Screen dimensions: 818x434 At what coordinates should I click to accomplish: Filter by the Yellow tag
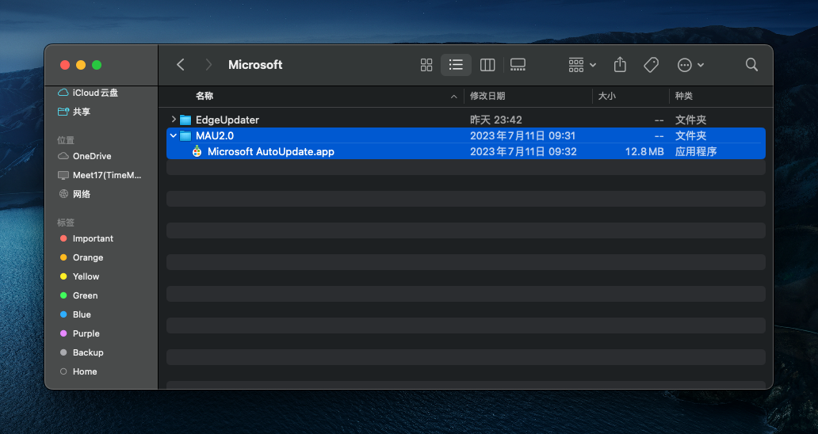click(x=86, y=276)
